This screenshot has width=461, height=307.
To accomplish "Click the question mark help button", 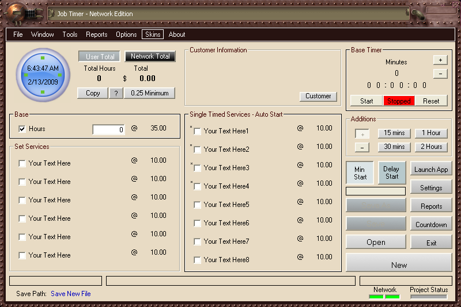I will pyautogui.click(x=116, y=93).
